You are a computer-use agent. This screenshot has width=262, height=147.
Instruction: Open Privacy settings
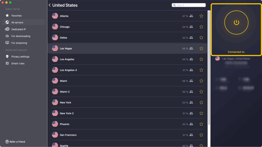pos(20,57)
